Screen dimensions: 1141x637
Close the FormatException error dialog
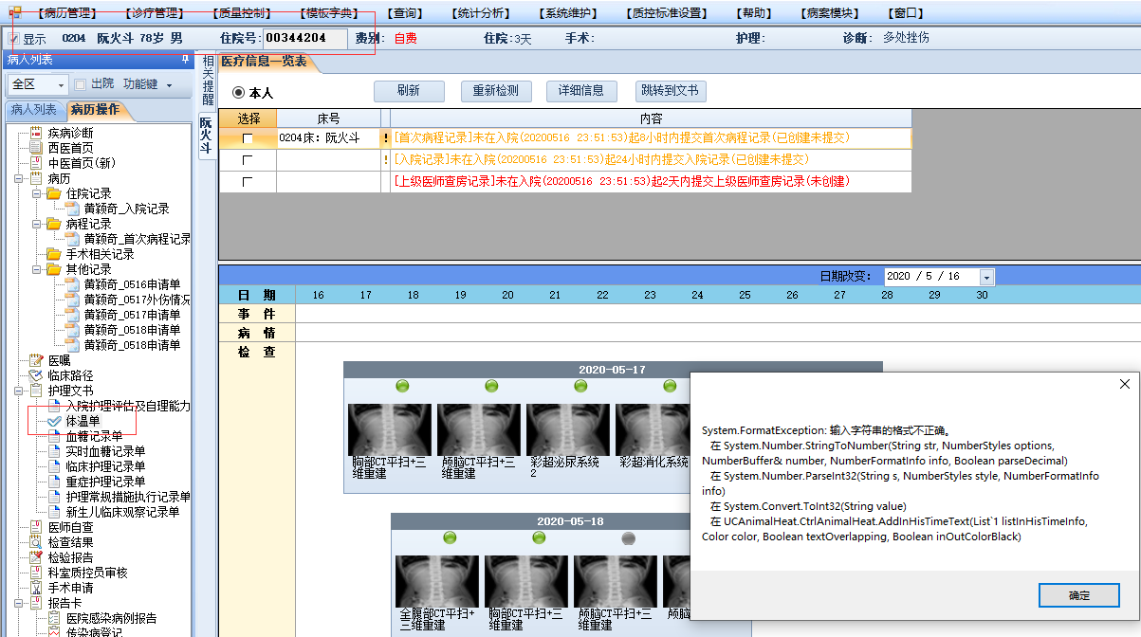pos(1125,384)
